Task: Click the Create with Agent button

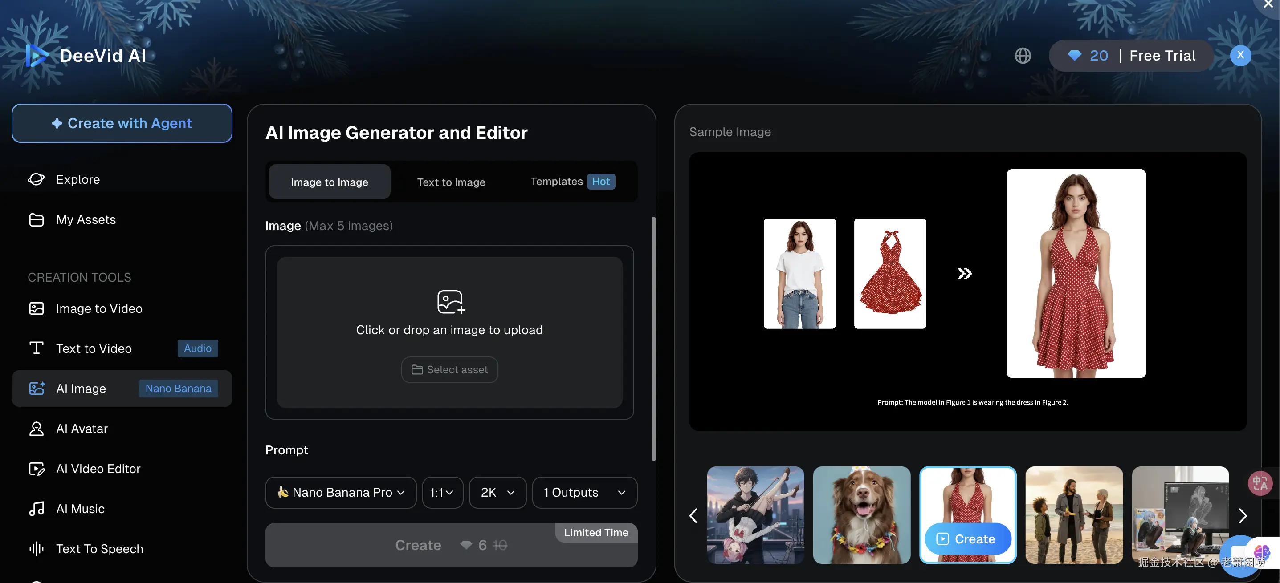Action: click(x=122, y=123)
